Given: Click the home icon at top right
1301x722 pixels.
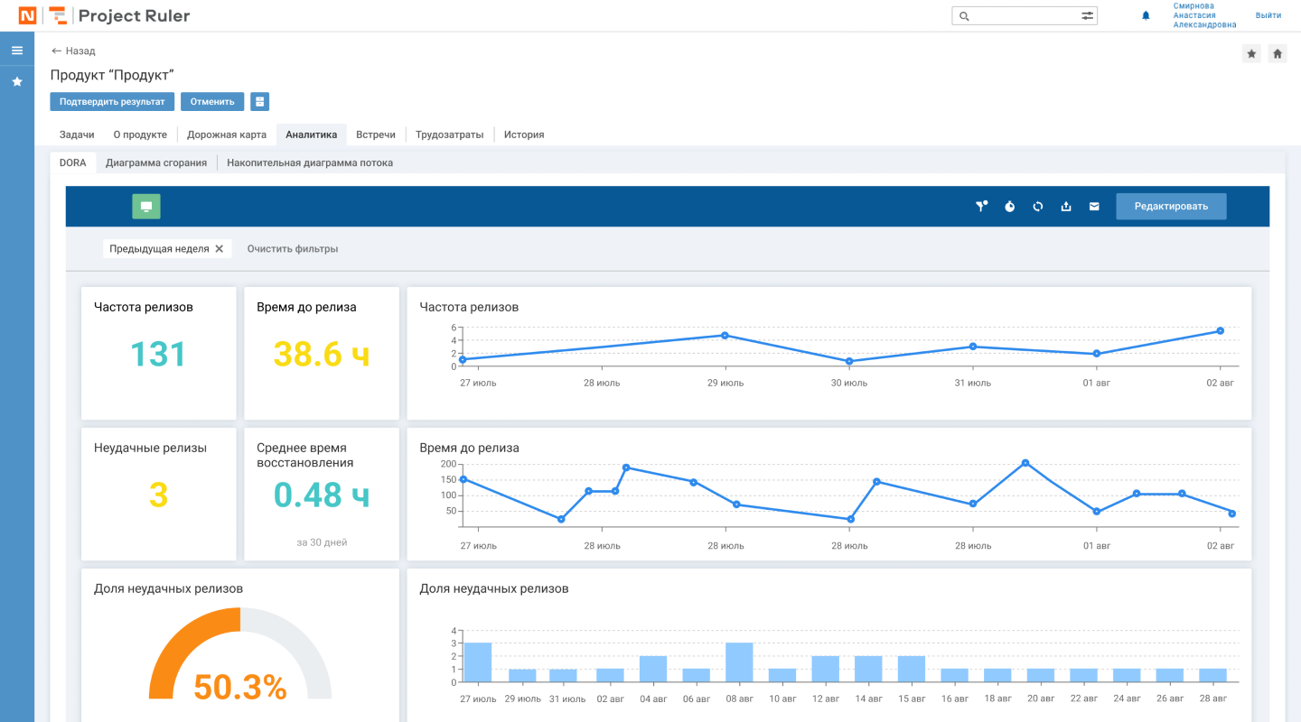Looking at the screenshot, I should click(1278, 54).
